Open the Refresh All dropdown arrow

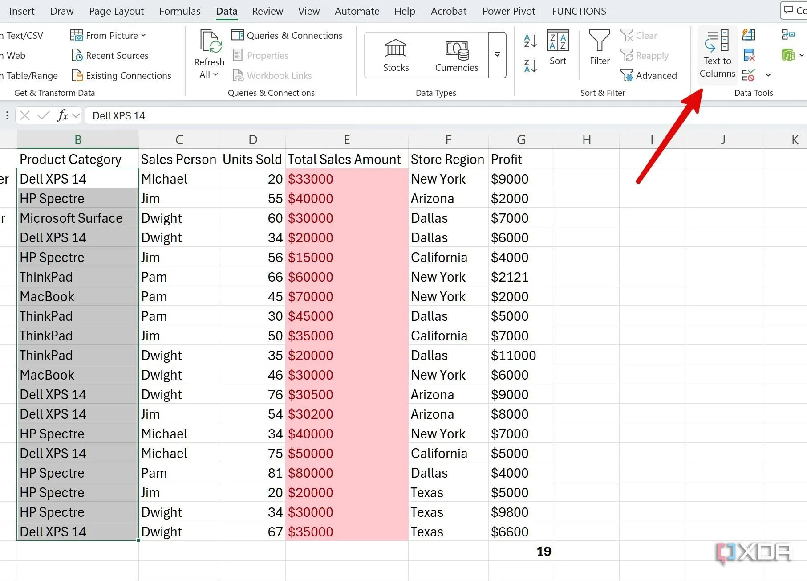tap(216, 75)
